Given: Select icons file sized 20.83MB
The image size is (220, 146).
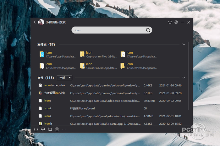Looking at the screenshot, I should pos(110,101).
